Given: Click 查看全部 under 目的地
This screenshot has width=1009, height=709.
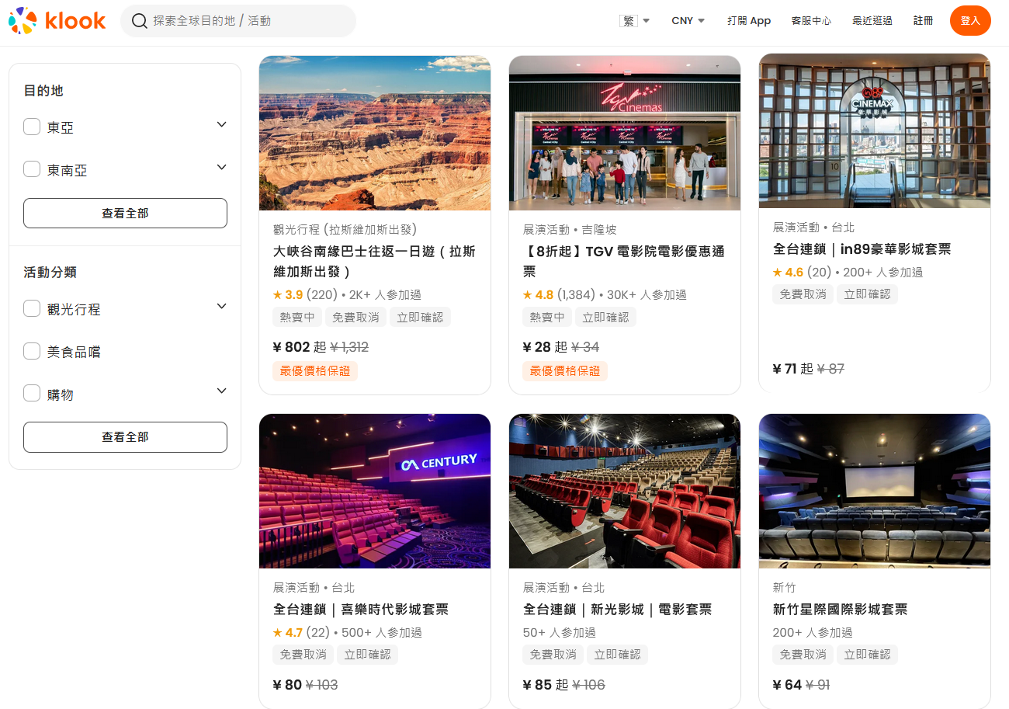Looking at the screenshot, I should coord(125,213).
